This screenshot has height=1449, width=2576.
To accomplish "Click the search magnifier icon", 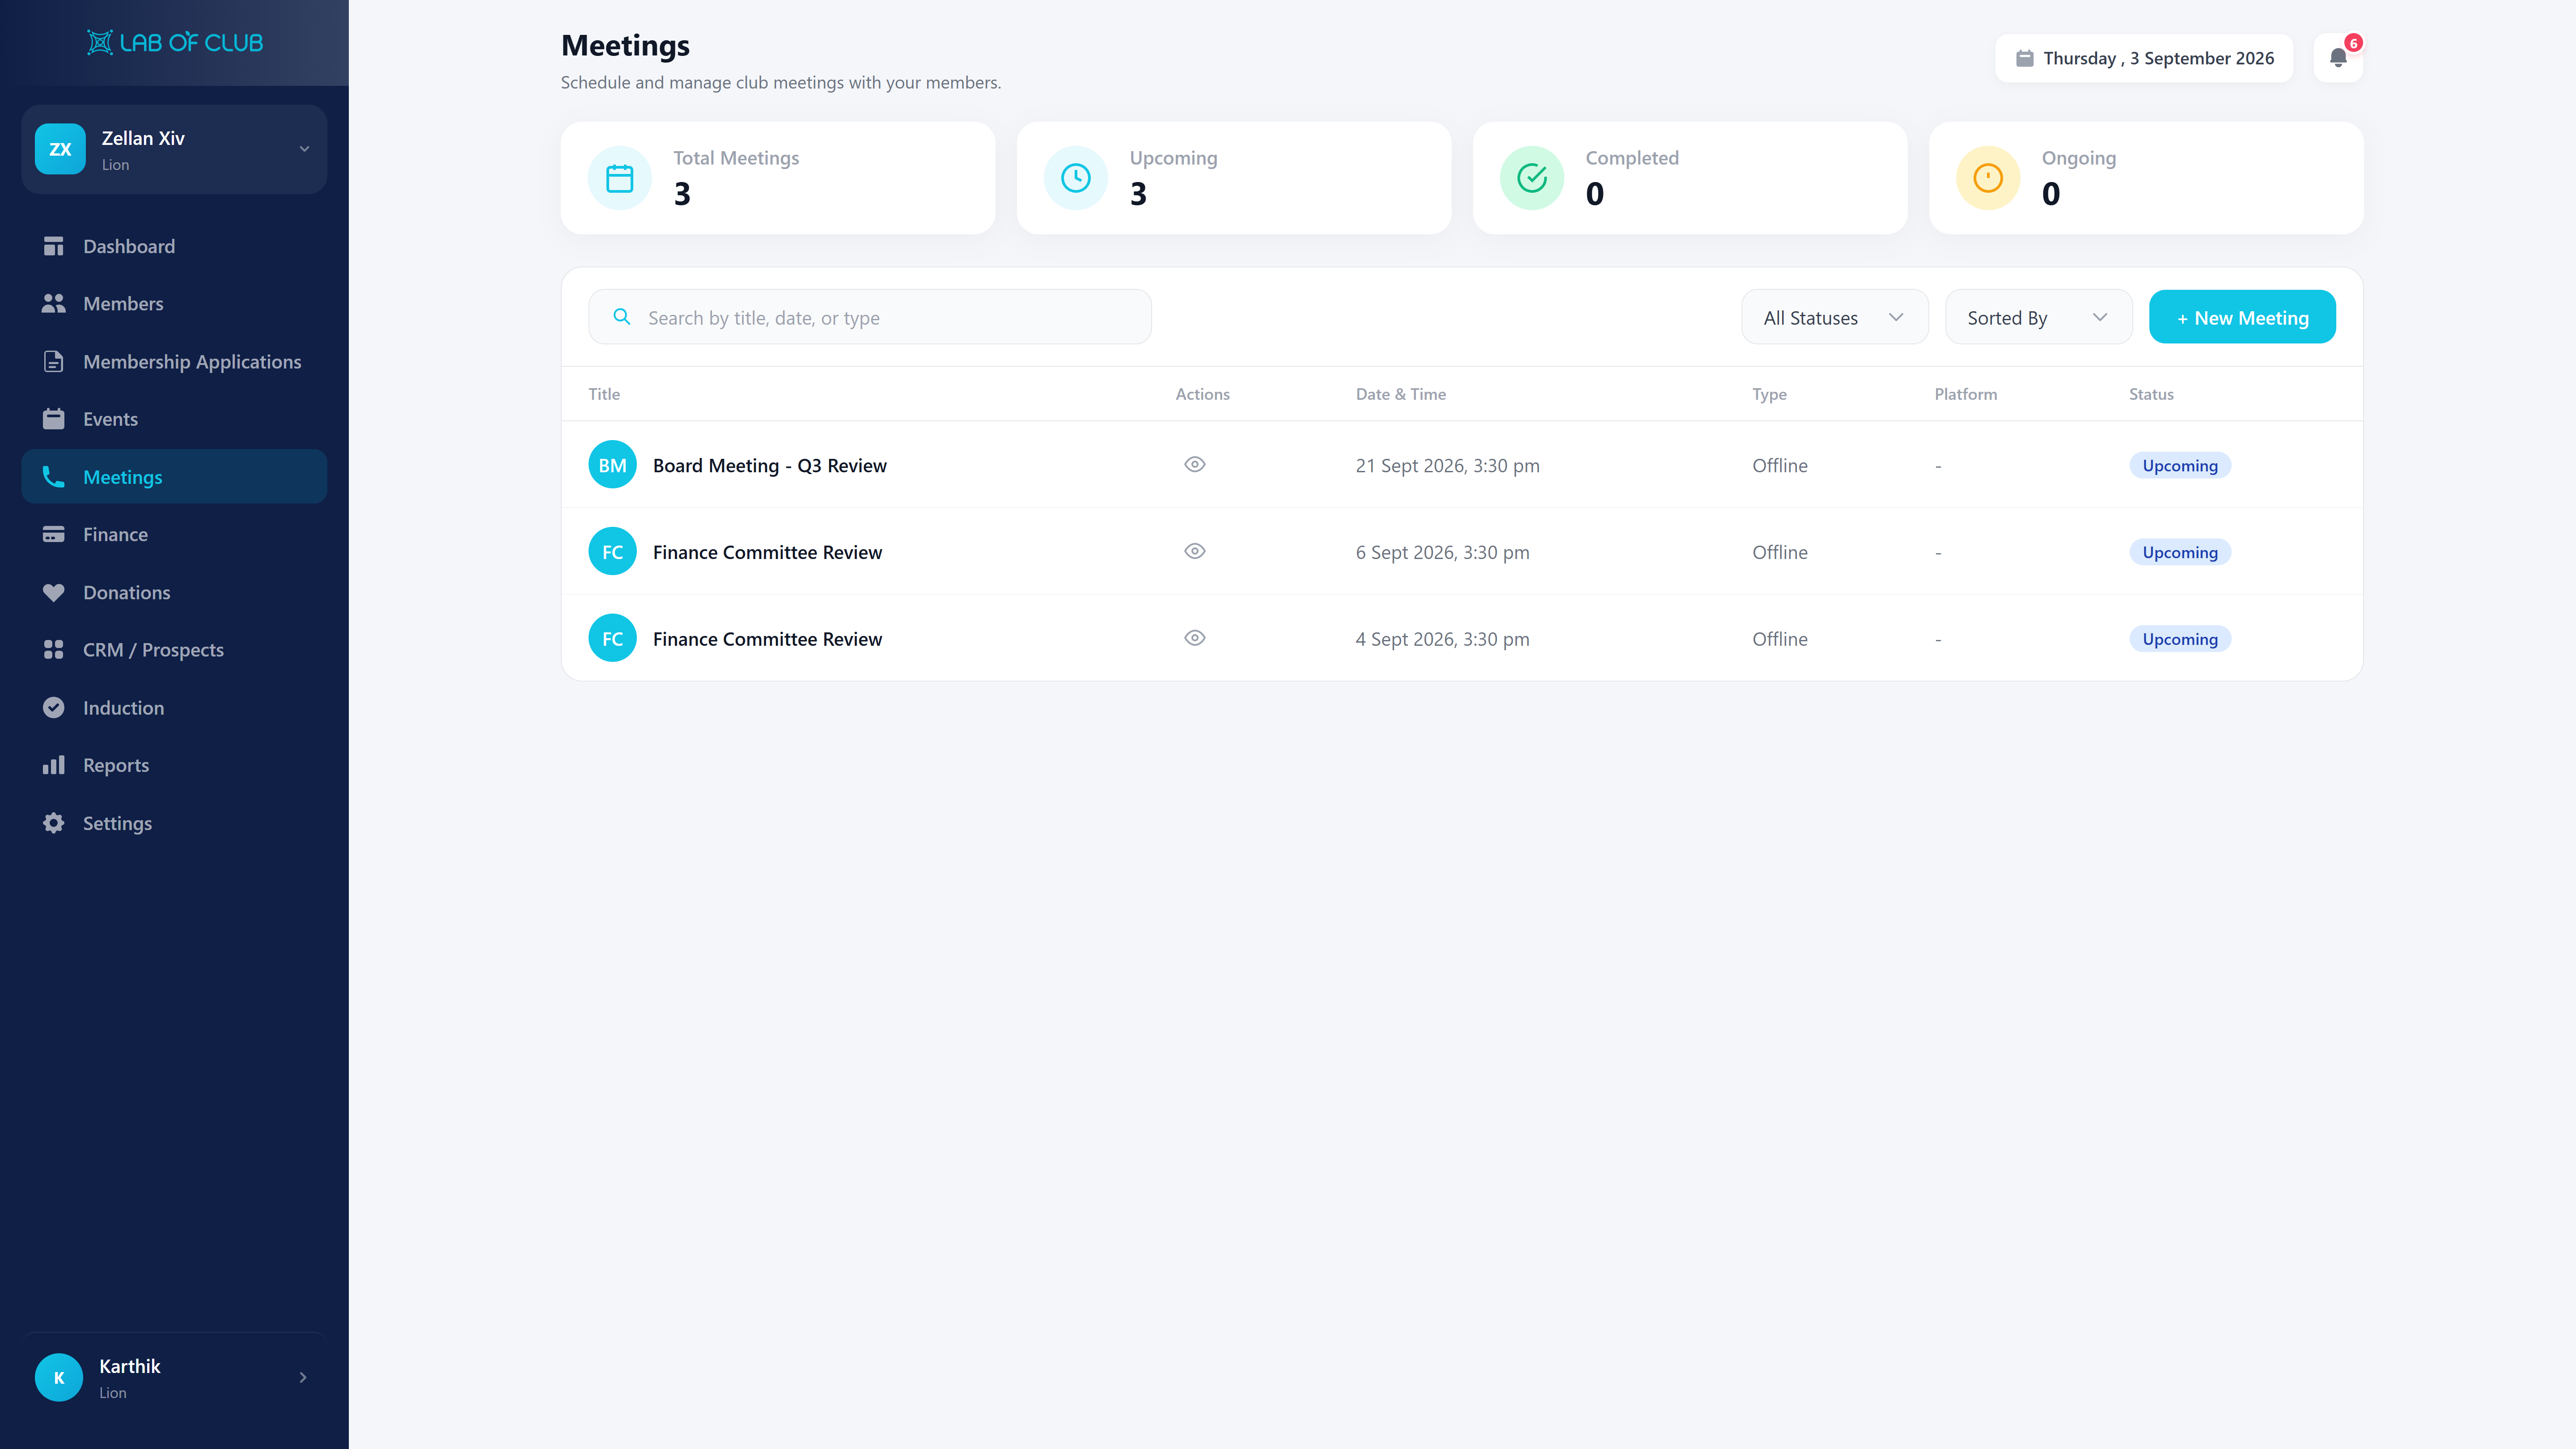I will click(x=622, y=317).
